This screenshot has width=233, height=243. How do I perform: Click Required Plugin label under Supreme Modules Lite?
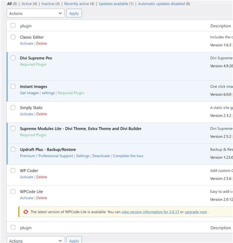33,135
